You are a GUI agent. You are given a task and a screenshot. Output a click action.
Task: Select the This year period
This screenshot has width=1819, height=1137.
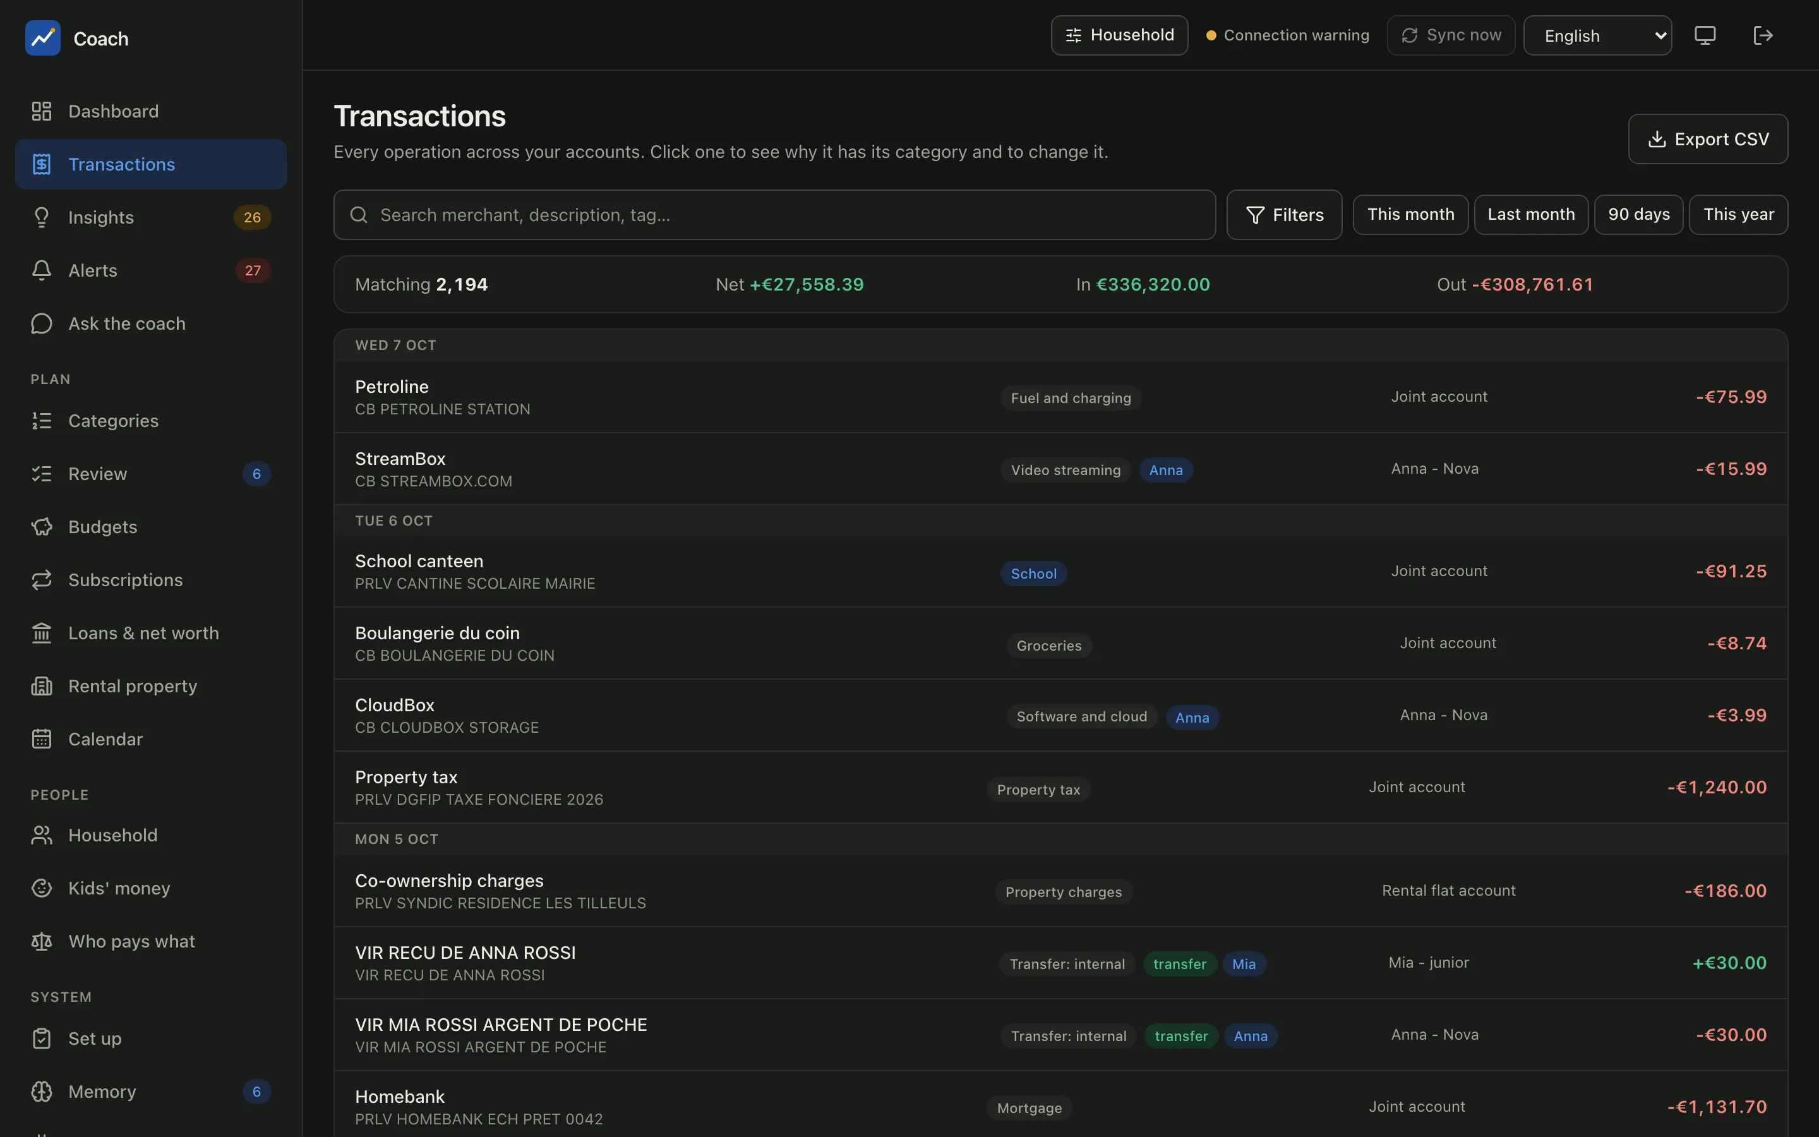1738,215
